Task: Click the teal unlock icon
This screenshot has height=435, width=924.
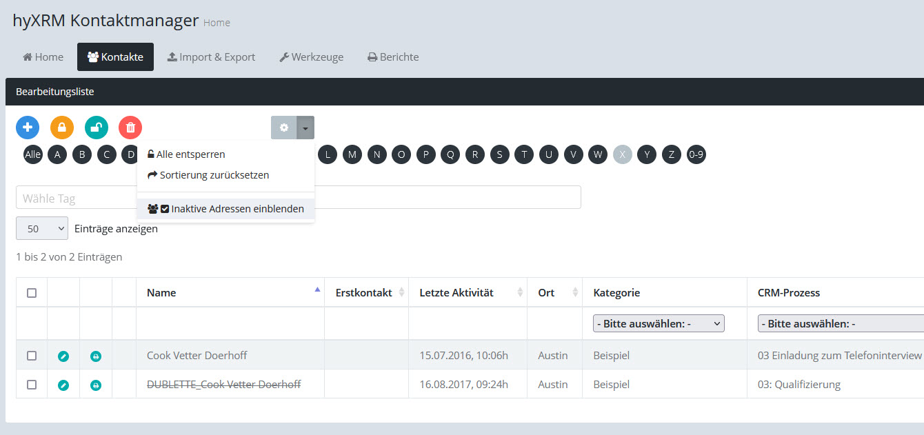Action: (97, 128)
